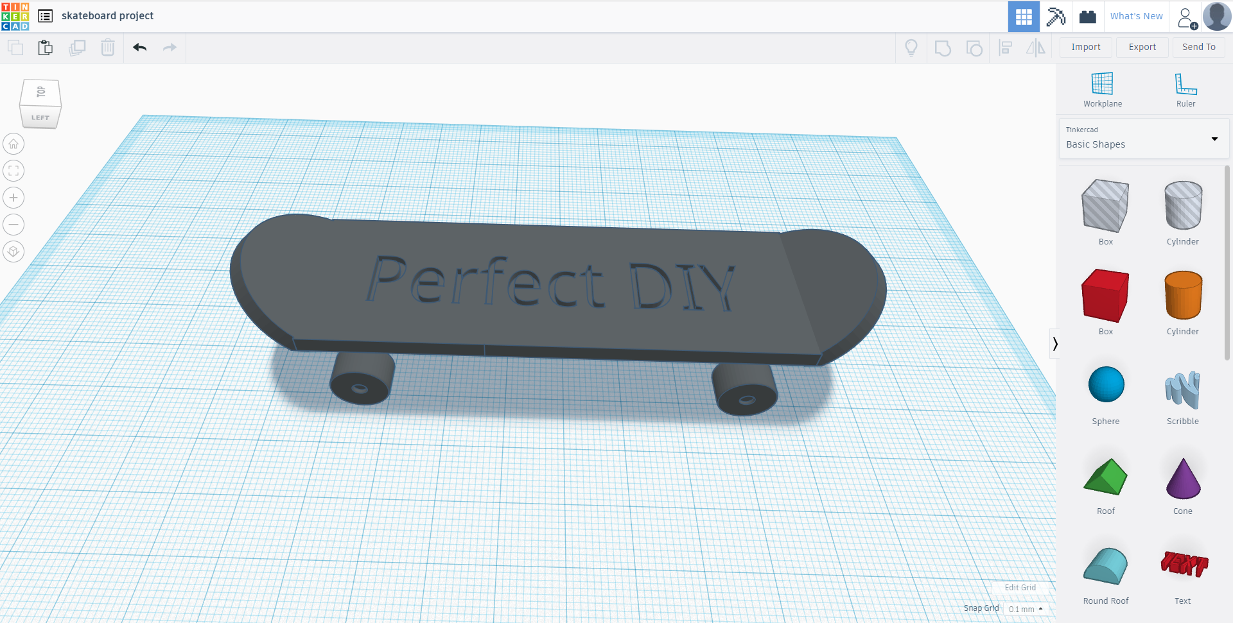Click the shapes panel scrollbar
This screenshot has width=1233, height=623.
1227,263
